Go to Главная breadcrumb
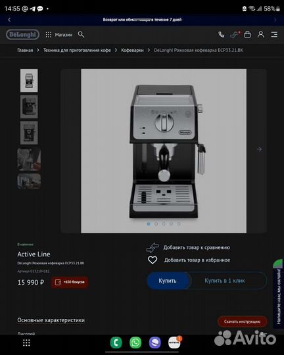Image resolution: width=284 pixels, height=355 pixels. [x=25, y=50]
